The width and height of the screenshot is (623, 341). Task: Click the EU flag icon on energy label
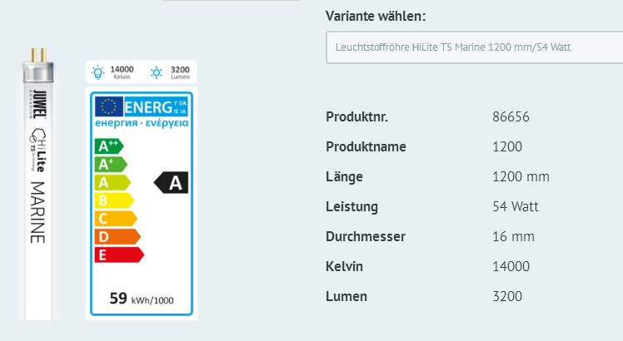(x=107, y=107)
